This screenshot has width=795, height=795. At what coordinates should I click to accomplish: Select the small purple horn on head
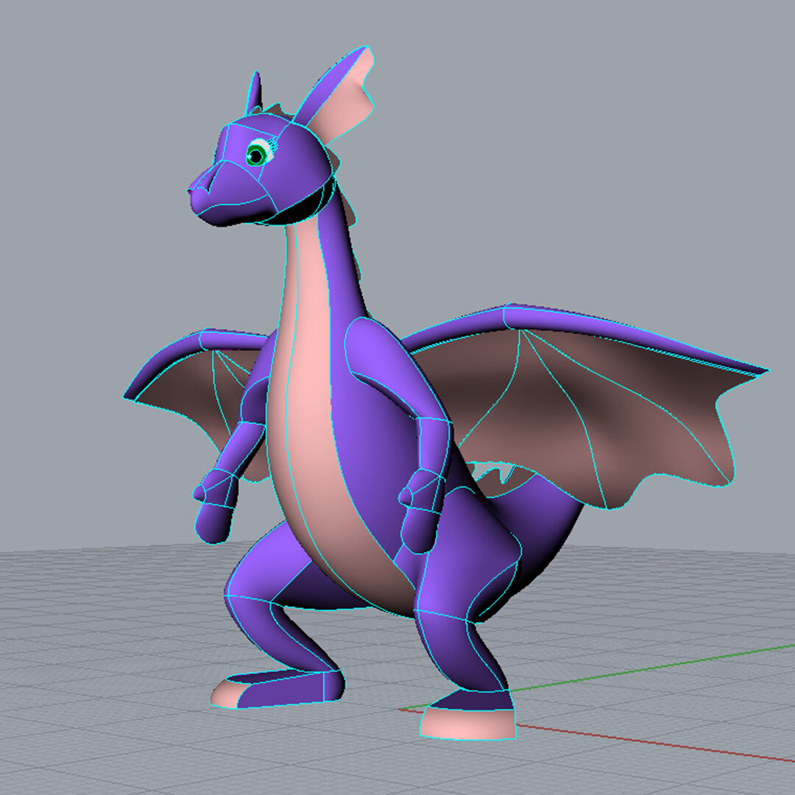pos(255,93)
